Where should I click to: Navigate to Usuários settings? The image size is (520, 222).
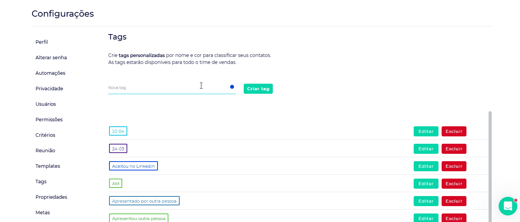pyautogui.click(x=46, y=104)
